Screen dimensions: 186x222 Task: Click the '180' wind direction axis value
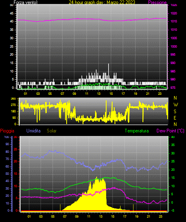tap(13, 112)
